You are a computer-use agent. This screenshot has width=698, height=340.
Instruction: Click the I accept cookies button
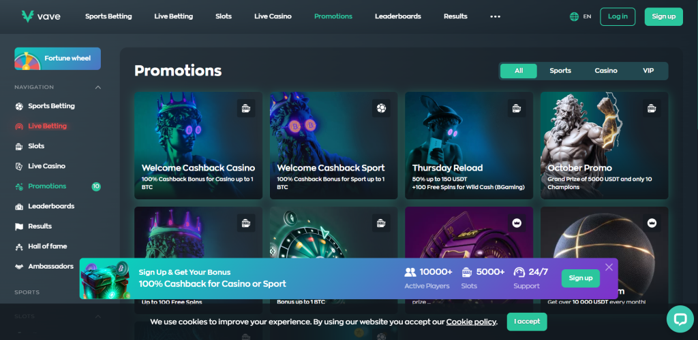(x=527, y=322)
